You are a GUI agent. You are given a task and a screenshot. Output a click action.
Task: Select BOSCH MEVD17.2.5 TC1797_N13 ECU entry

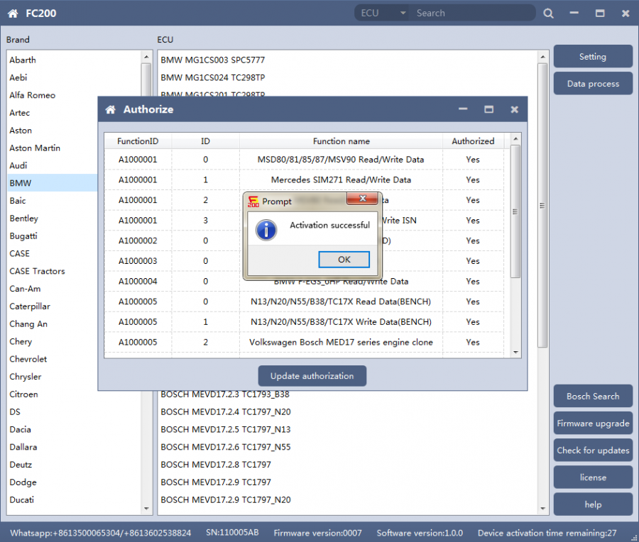(x=225, y=429)
